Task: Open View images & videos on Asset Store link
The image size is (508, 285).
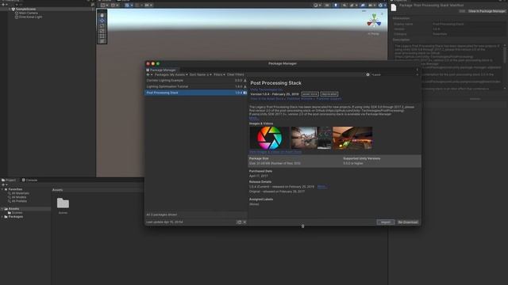Action: 275,152
